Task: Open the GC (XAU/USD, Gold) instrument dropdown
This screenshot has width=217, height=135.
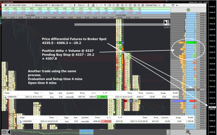Action: 21,5
